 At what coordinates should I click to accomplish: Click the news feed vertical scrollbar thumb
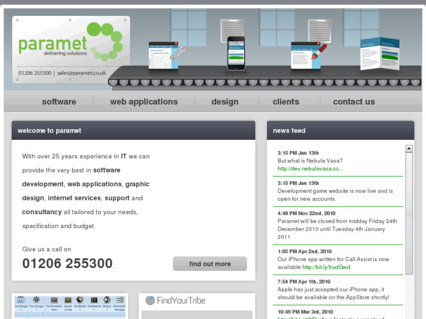coord(409,214)
